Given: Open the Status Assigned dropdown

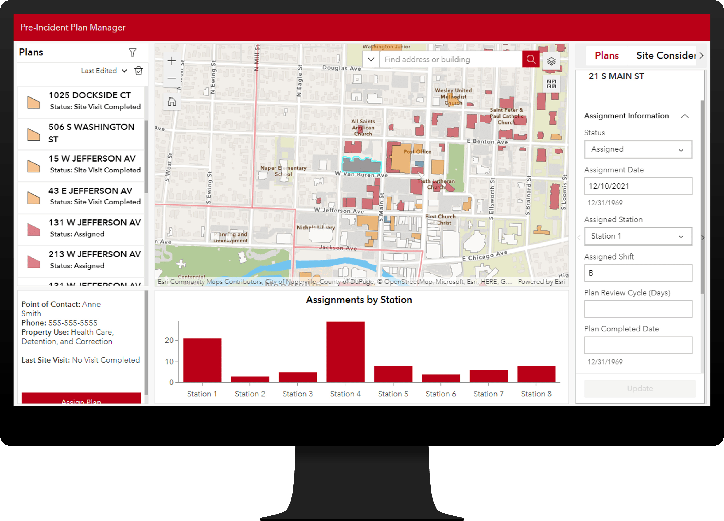Looking at the screenshot, I should 638,149.
